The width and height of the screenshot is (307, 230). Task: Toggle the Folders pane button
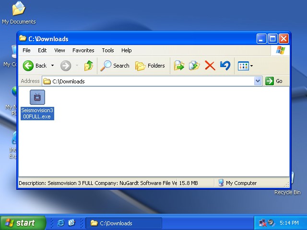(150, 66)
